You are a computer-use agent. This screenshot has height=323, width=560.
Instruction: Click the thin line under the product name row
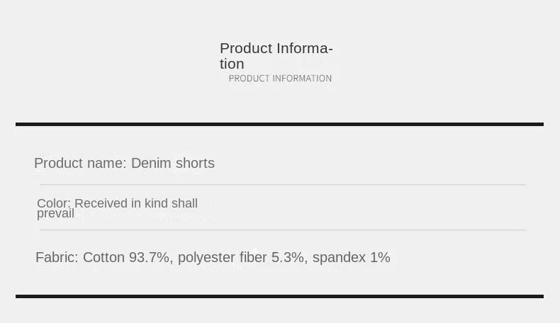[x=282, y=185]
